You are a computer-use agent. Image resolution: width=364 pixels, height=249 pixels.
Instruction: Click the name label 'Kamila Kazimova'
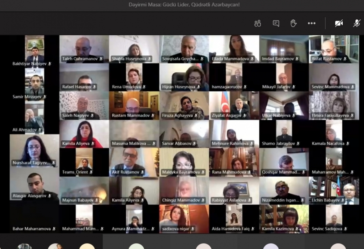click(x=278, y=229)
